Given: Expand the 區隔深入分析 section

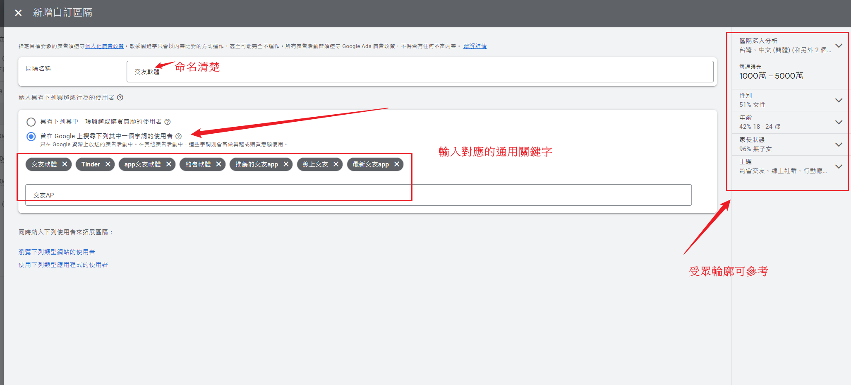Looking at the screenshot, I should coord(839,46).
